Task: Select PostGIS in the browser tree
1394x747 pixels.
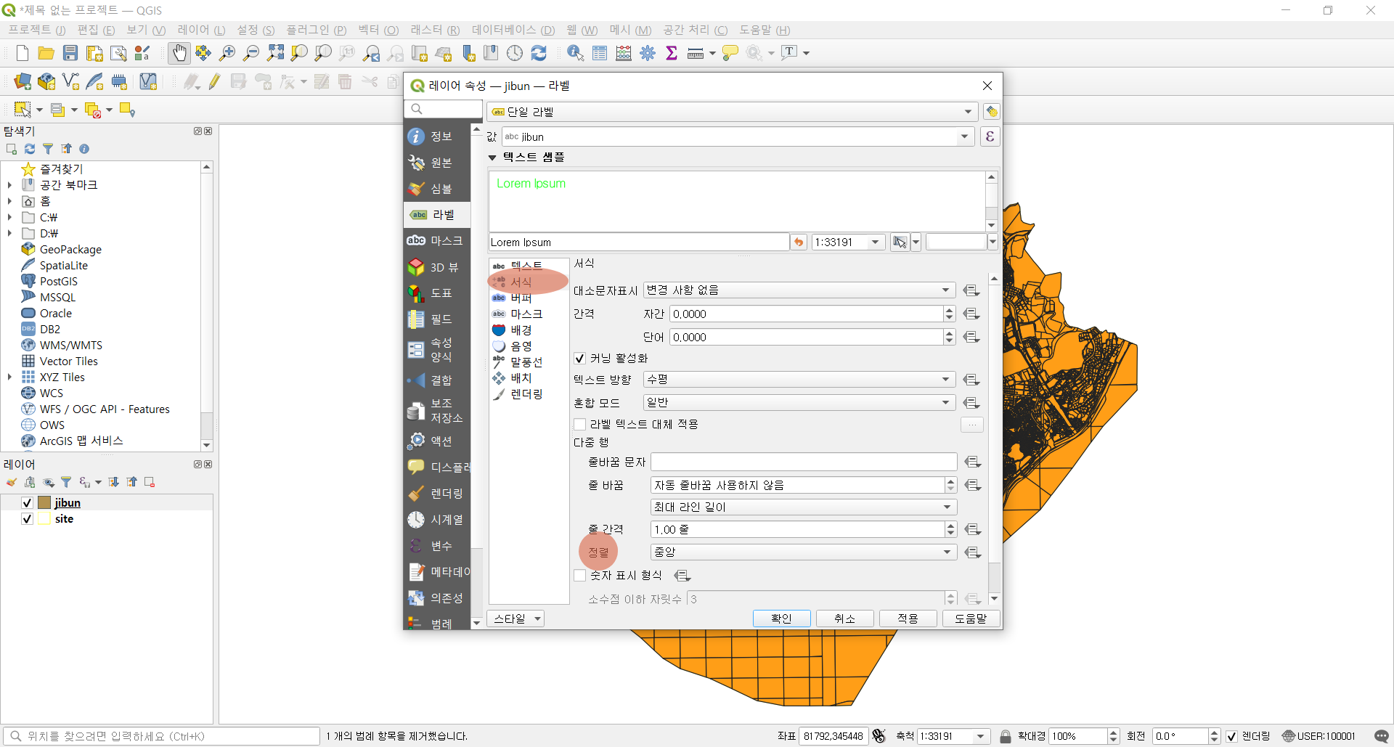Action: (x=58, y=282)
